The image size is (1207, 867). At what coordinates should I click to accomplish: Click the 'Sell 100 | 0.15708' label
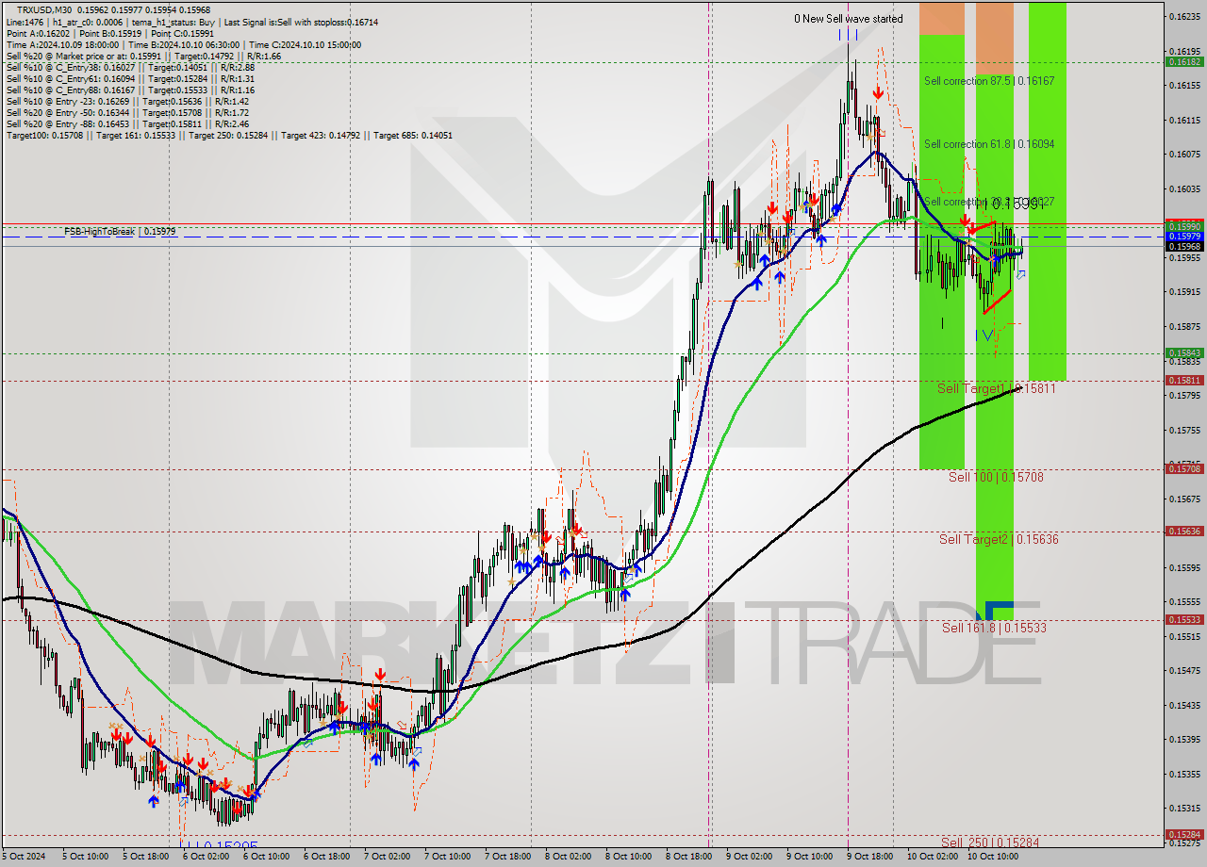[x=996, y=477]
